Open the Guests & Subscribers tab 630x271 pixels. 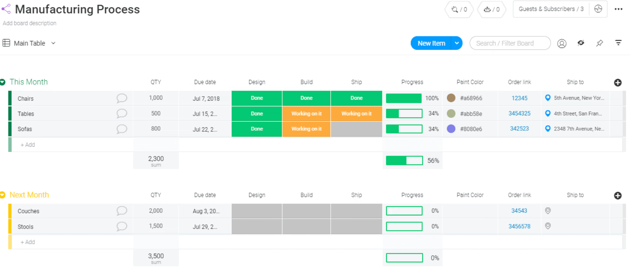coord(551,9)
